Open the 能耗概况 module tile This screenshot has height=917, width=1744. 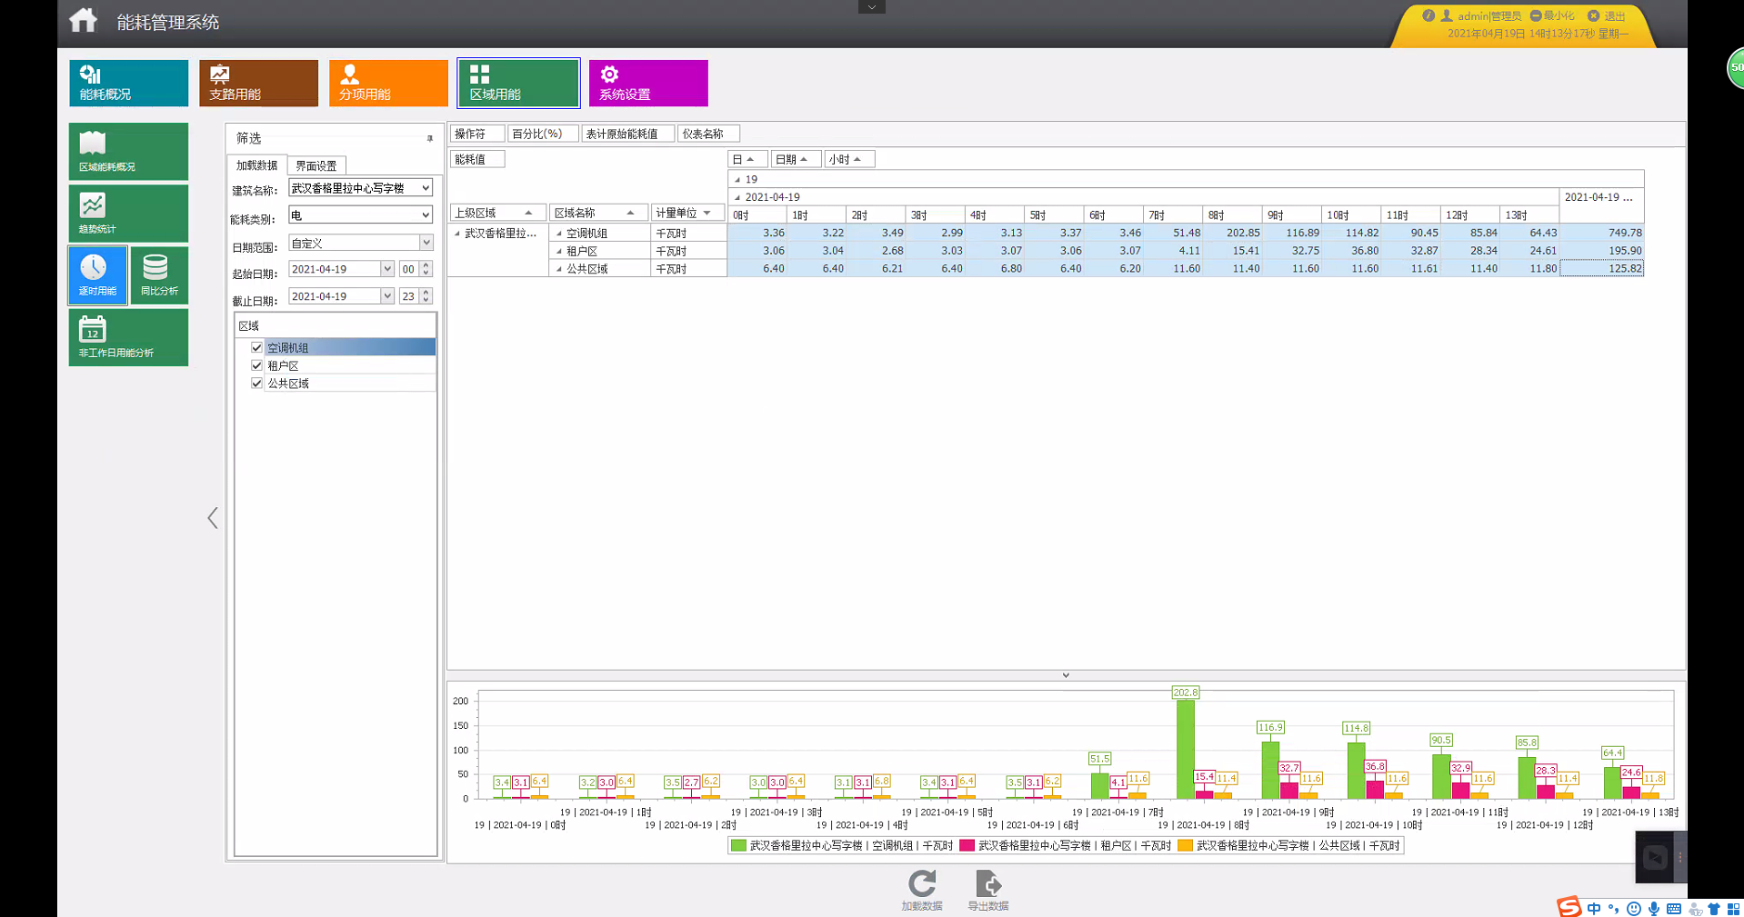point(128,83)
